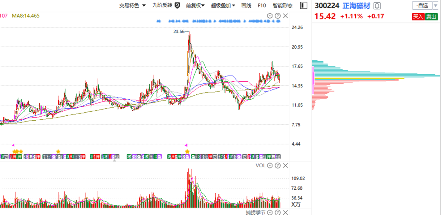Viewport: 441px width, 215px height.
Task: Open settings for 捕捞季节 indicator
Action: click(x=270, y=213)
